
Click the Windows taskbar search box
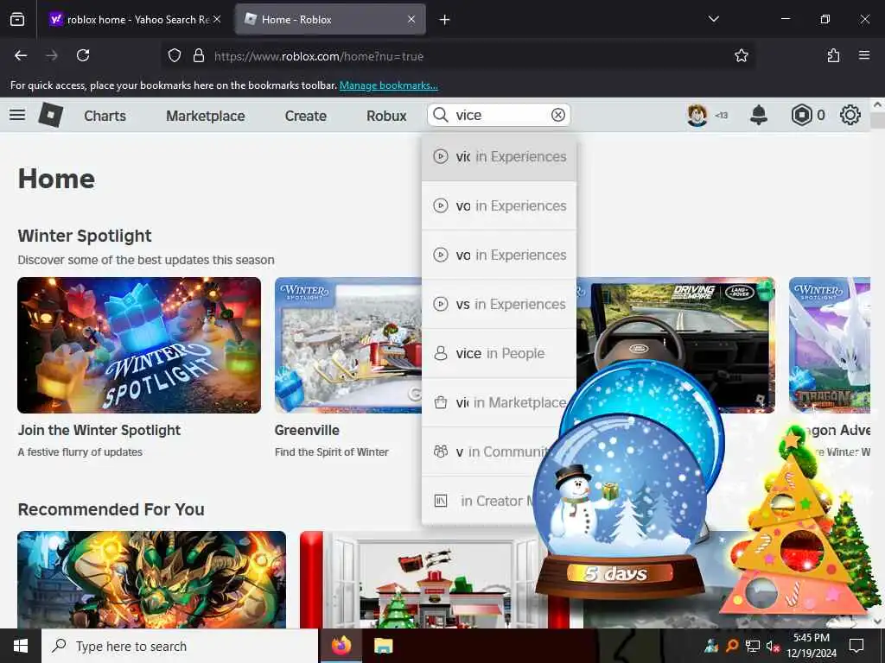[x=180, y=646]
